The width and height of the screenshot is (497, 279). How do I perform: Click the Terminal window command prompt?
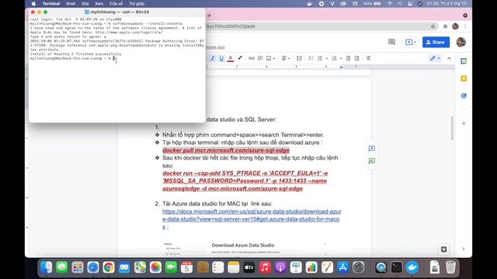pos(72,59)
